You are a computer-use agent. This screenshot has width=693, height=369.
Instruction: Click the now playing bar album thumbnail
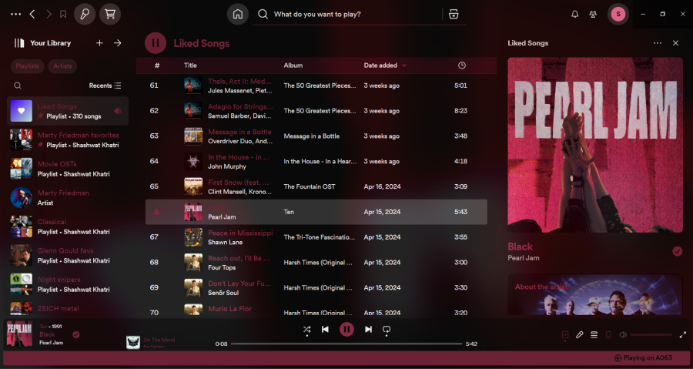[x=19, y=334]
